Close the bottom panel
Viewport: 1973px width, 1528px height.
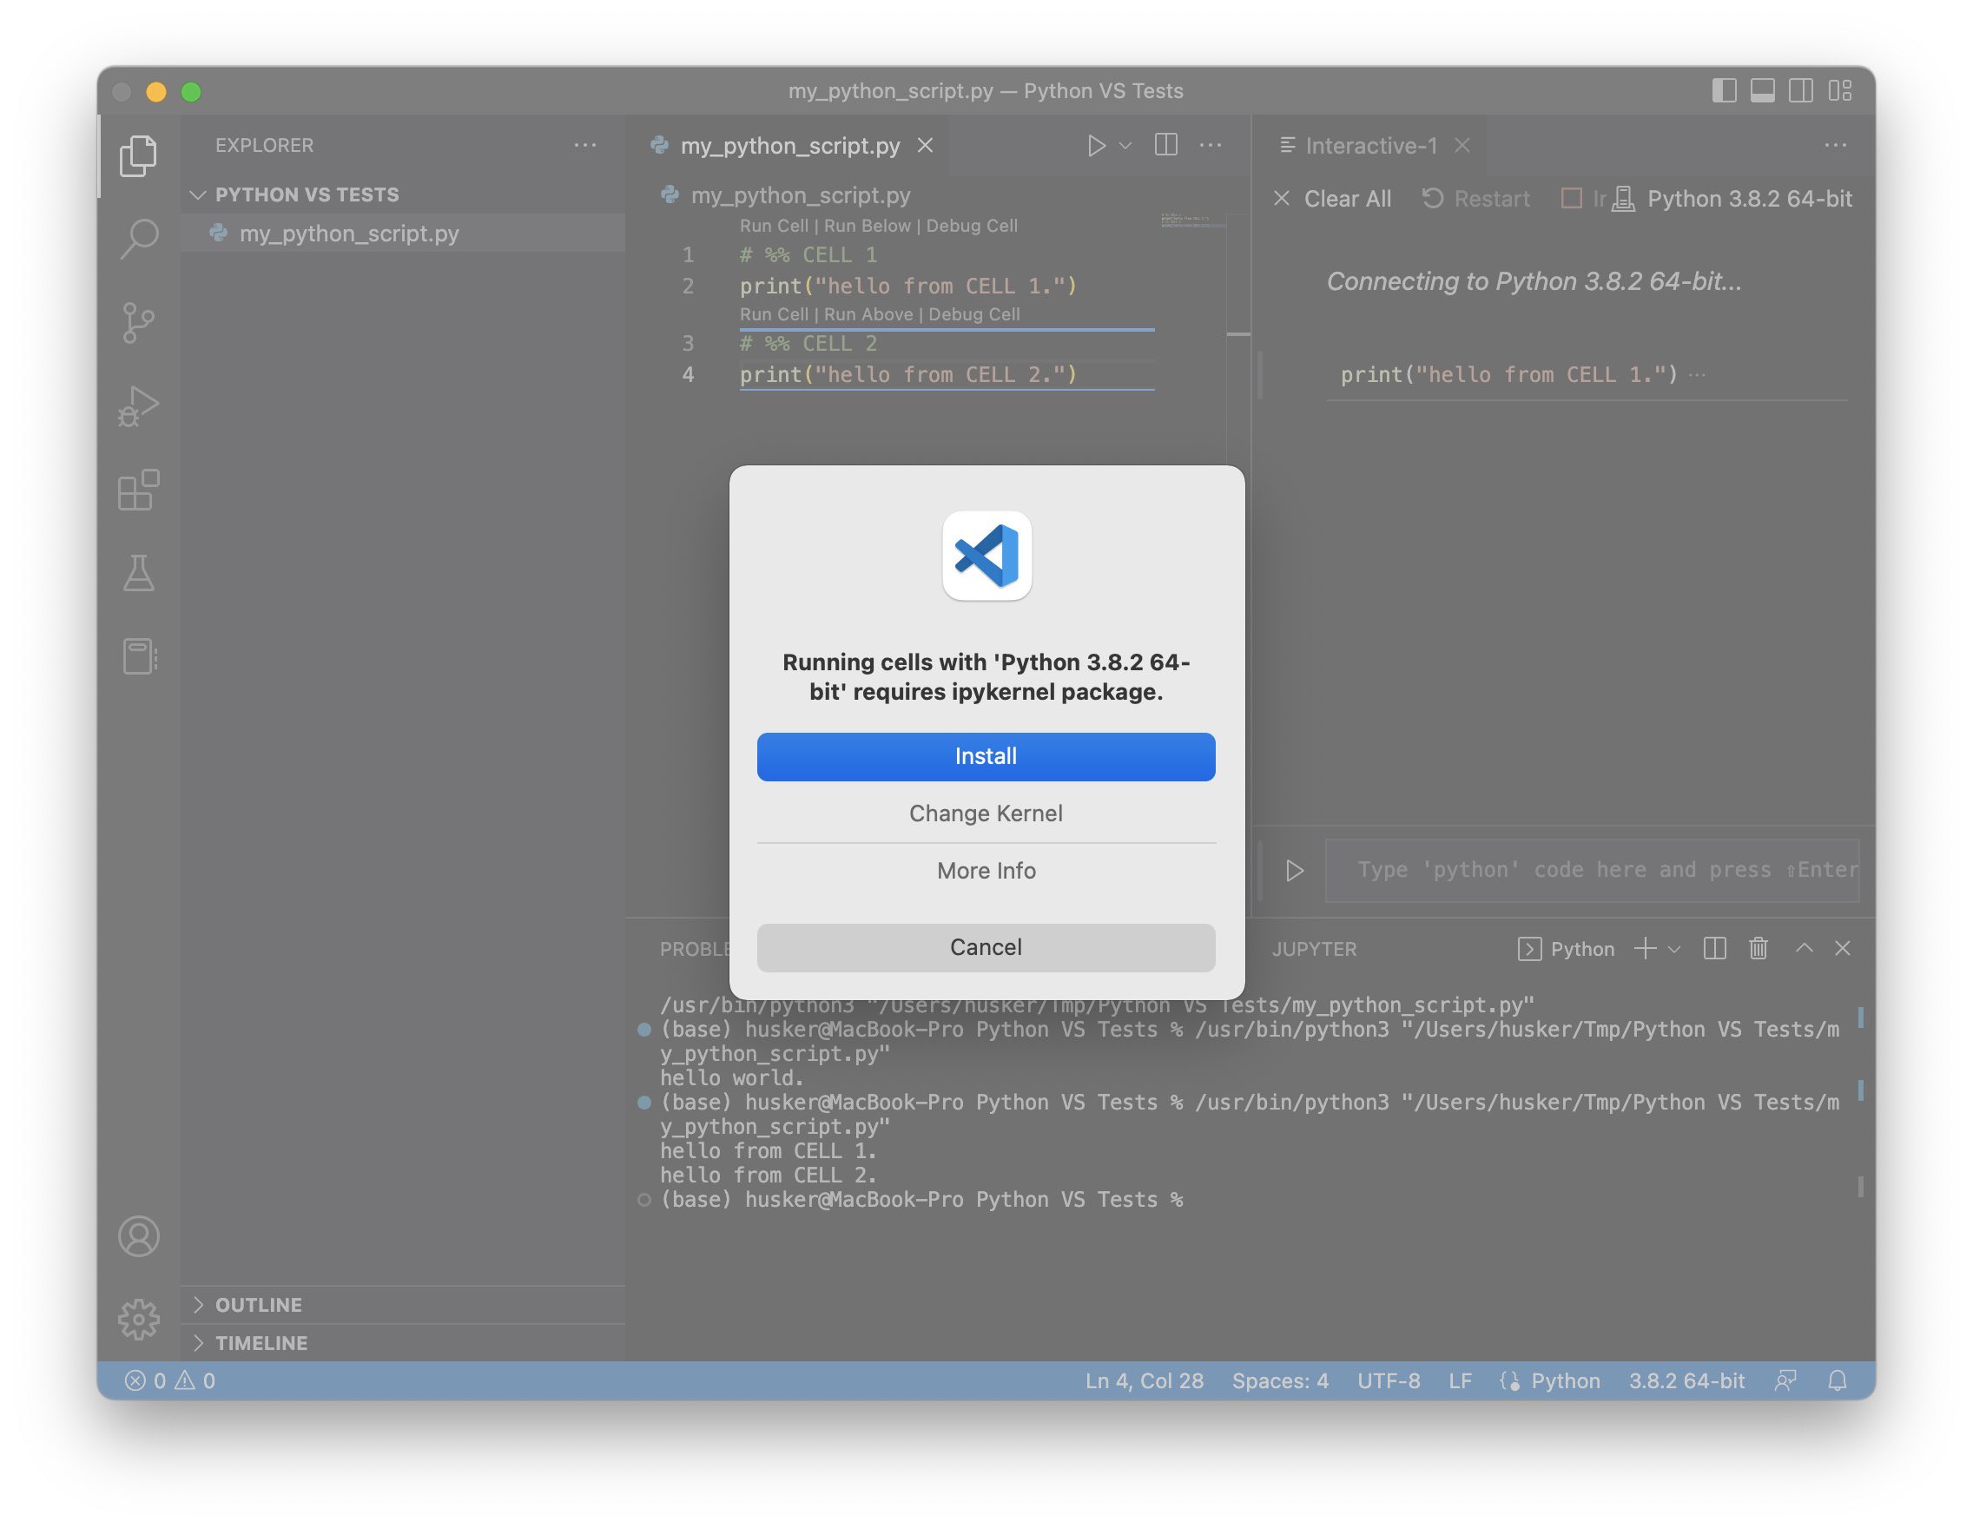pyautogui.click(x=1843, y=948)
